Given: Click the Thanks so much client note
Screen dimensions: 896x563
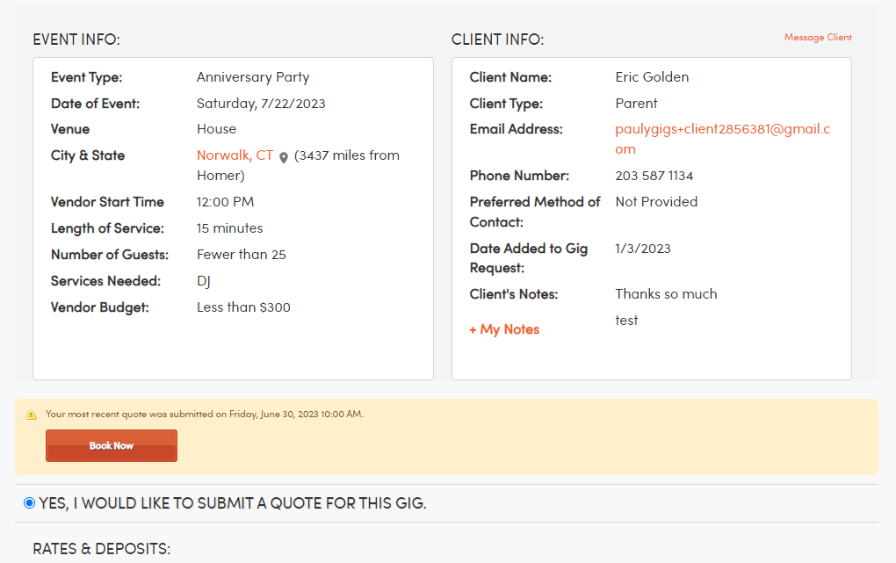Looking at the screenshot, I should (x=666, y=293).
